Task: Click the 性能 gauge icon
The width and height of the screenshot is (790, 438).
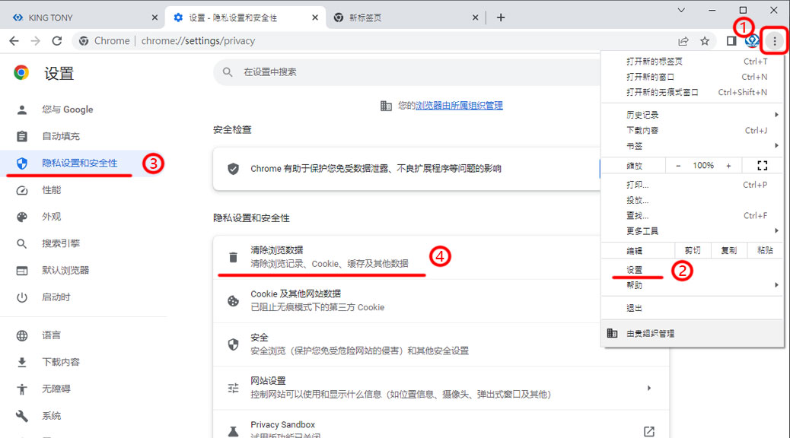Action: point(21,190)
